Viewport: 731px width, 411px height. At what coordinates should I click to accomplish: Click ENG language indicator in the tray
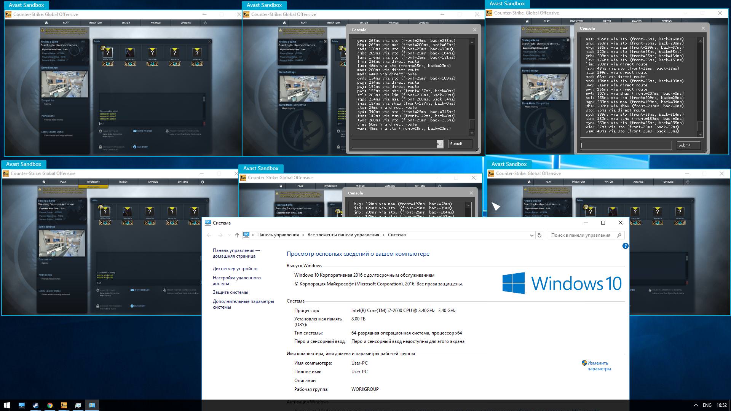pyautogui.click(x=707, y=405)
